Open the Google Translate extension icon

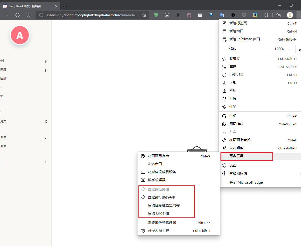click(x=222, y=15)
